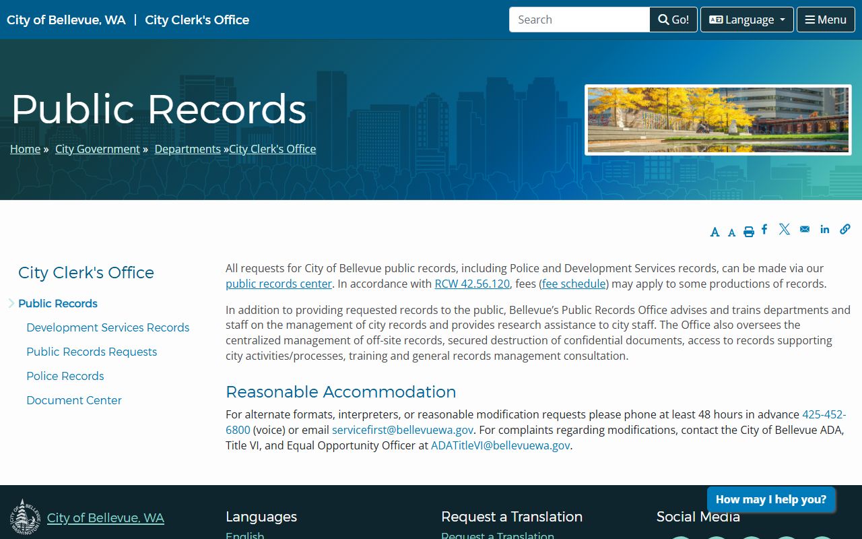Click the Request a Translation heading
This screenshot has width=862, height=539.
click(x=512, y=517)
